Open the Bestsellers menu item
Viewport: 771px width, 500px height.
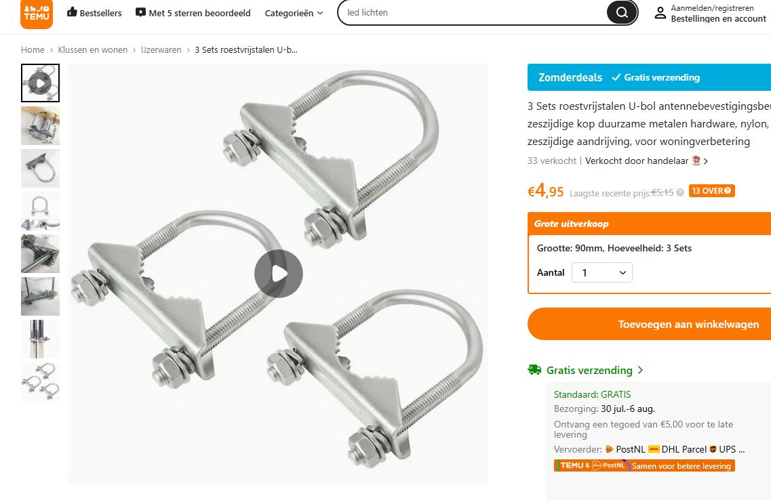(94, 13)
